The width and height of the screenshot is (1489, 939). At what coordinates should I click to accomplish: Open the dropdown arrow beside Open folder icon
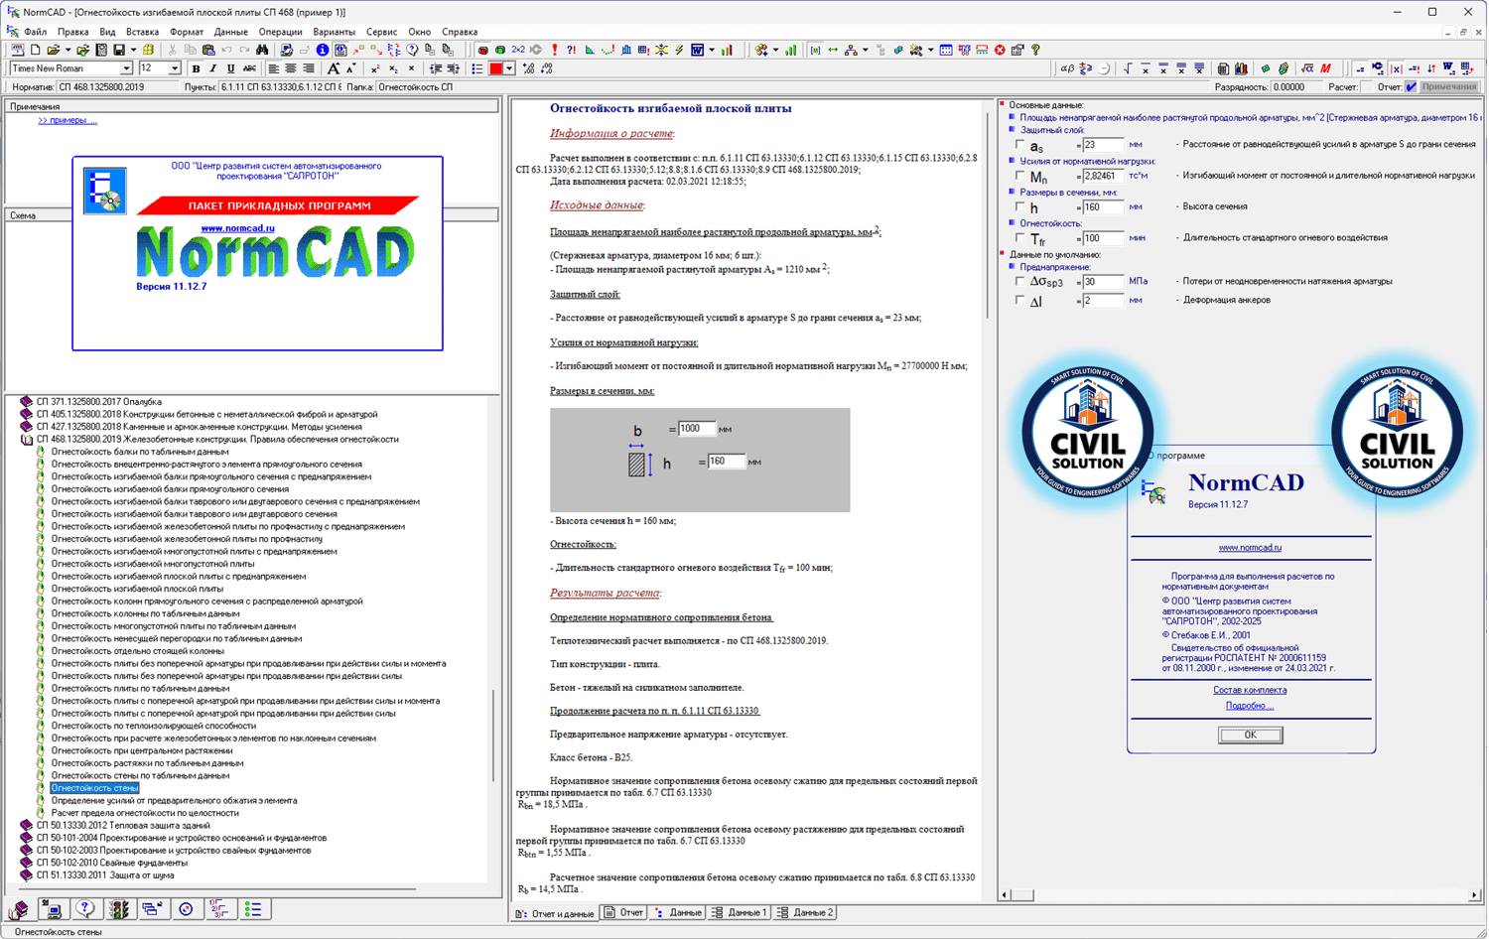pyautogui.click(x=68, y=50)
